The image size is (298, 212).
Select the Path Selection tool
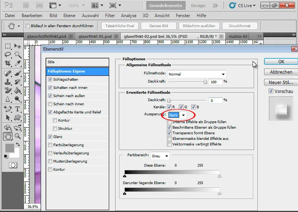(7, 118)
